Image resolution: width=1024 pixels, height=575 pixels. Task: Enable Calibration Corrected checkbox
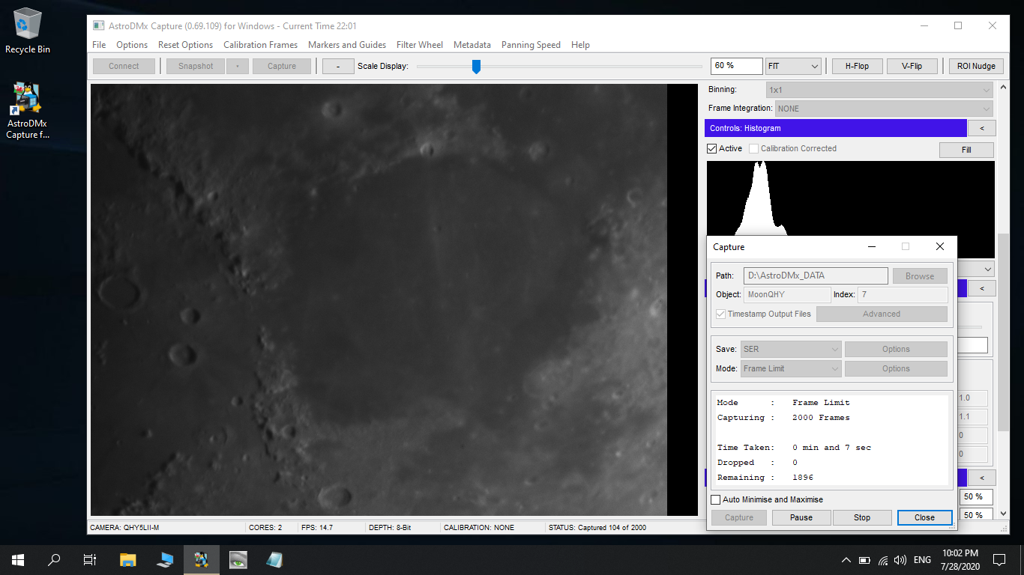(754, 148)
